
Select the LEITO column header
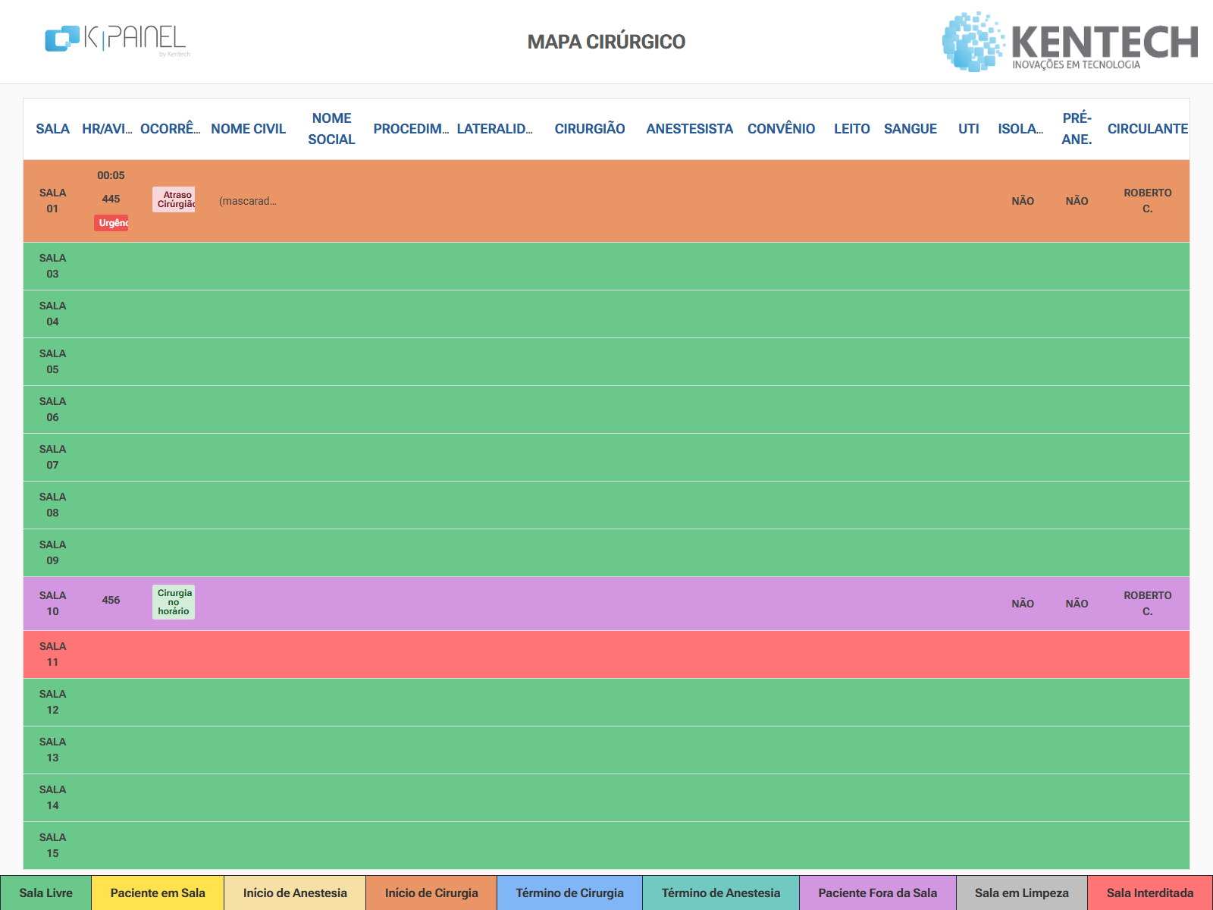(852, 129)
